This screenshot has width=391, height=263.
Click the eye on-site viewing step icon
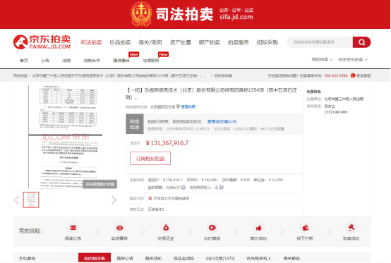[120, 228]
